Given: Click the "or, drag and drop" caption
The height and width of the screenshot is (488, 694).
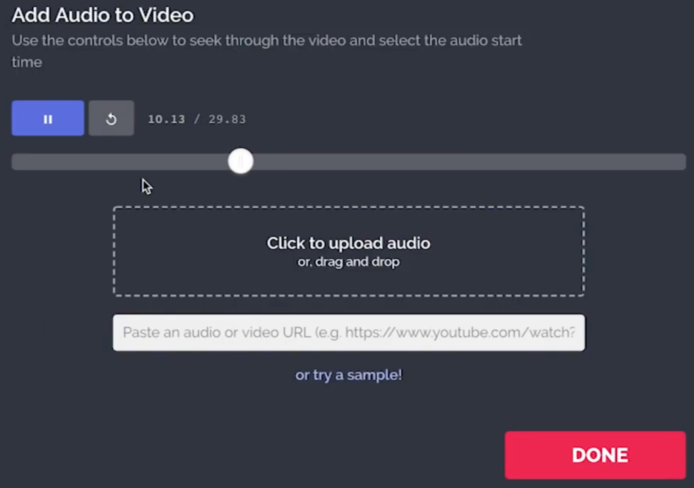Looking at the screenshot, I should tap(348, 262).
